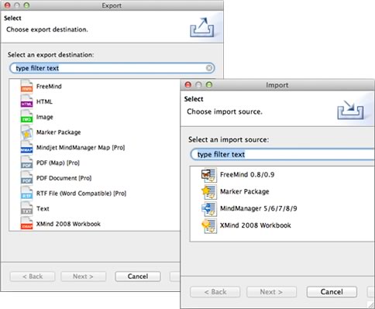Close the Import window

click(188, 84)
